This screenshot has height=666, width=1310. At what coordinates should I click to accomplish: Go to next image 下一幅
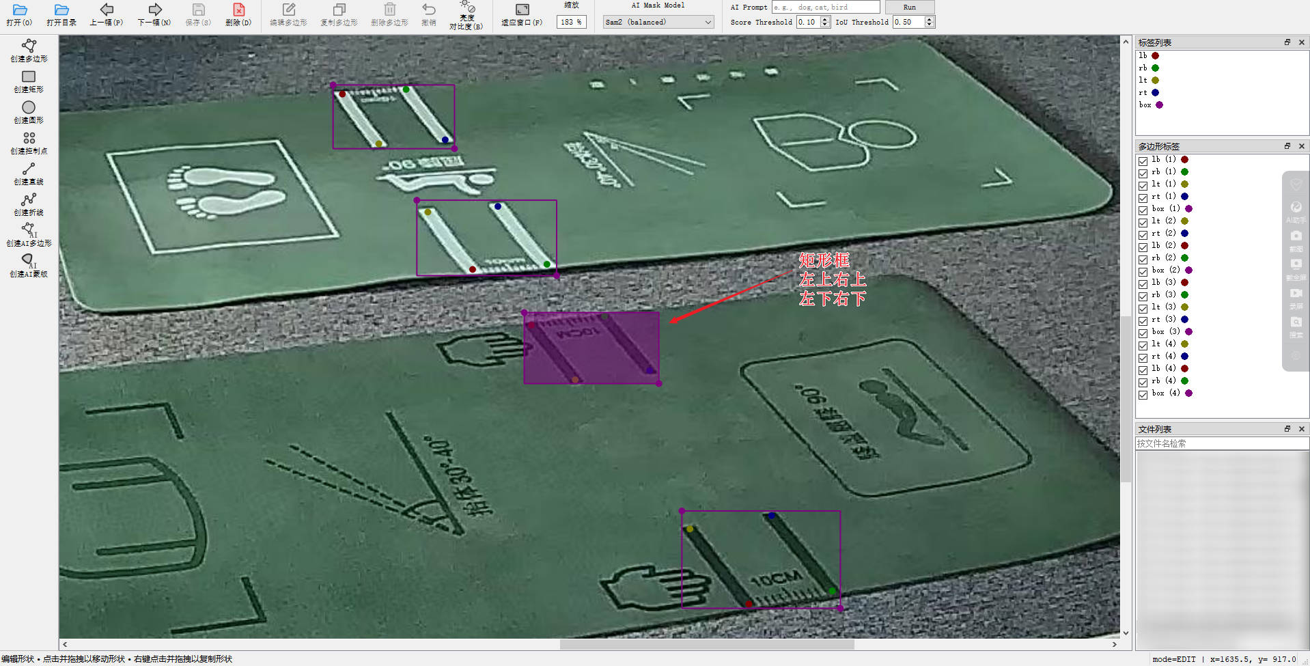154,14
